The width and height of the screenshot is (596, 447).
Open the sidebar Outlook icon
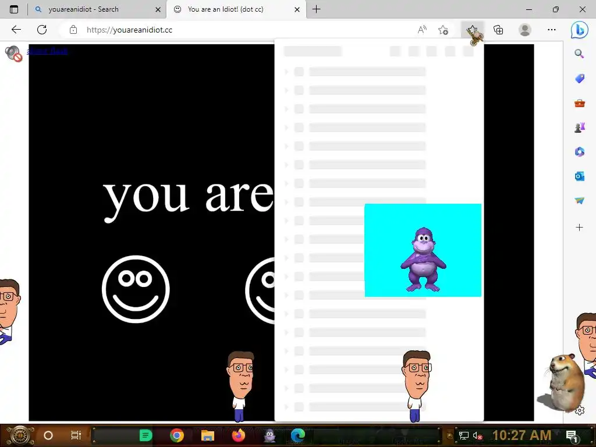click(579, 176)
